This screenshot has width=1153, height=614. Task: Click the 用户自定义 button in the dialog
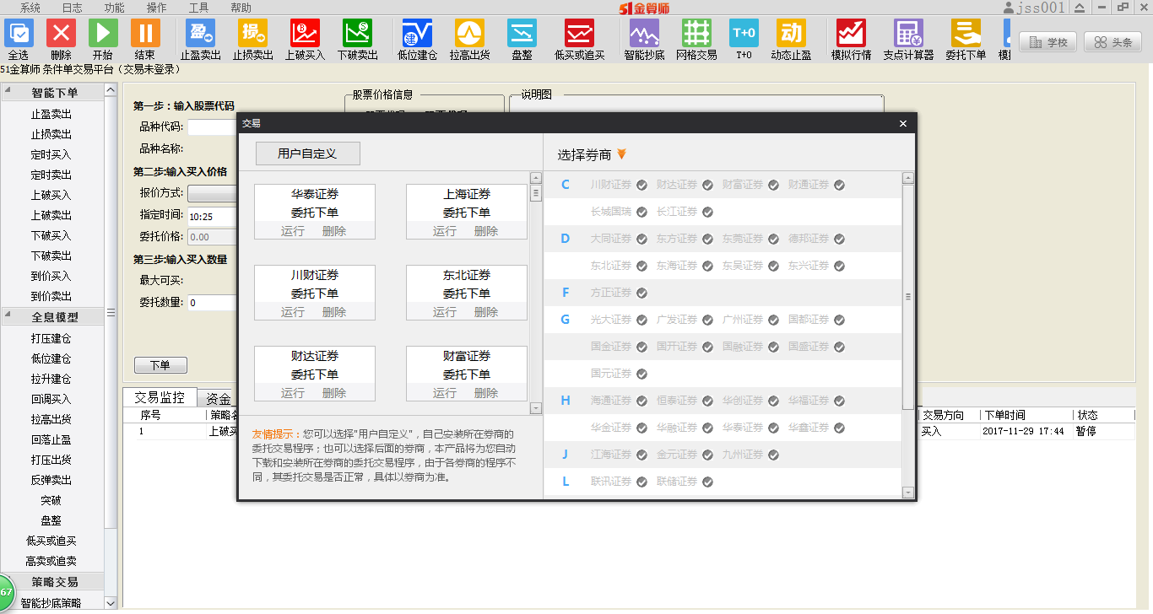(307, 153)
